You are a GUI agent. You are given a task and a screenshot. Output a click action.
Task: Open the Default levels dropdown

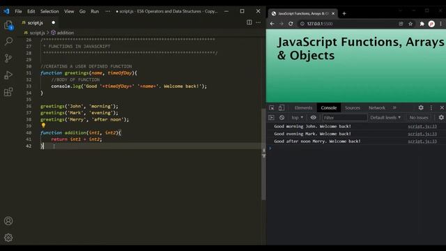tap(385, 118)
